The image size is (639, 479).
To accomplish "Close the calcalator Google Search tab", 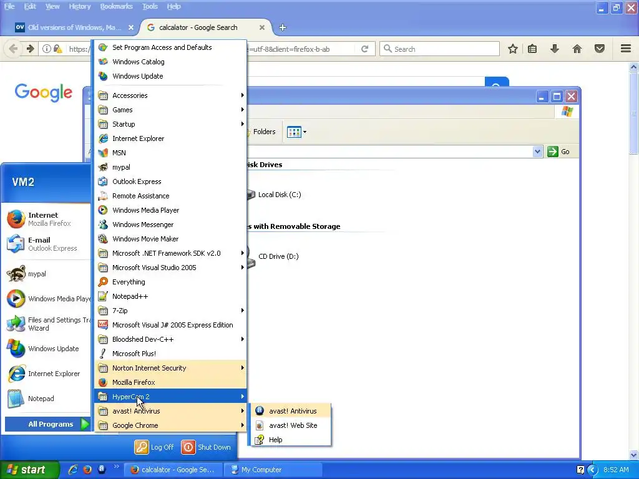I will [x=261, y=27].
